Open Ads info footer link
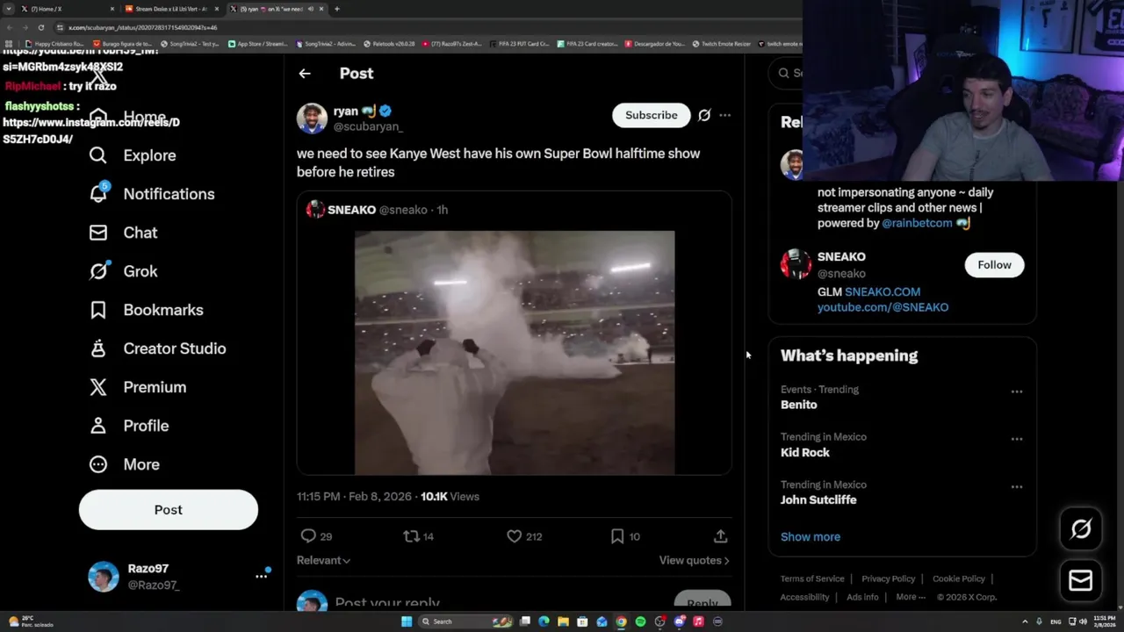Screen dimensions: 1124x632 pos(862,597)
